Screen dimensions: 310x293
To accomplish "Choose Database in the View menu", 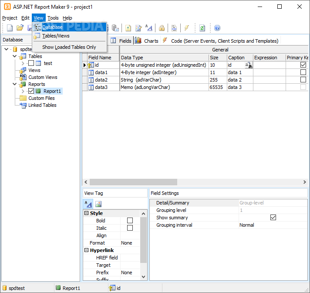I will click(70, 27).
